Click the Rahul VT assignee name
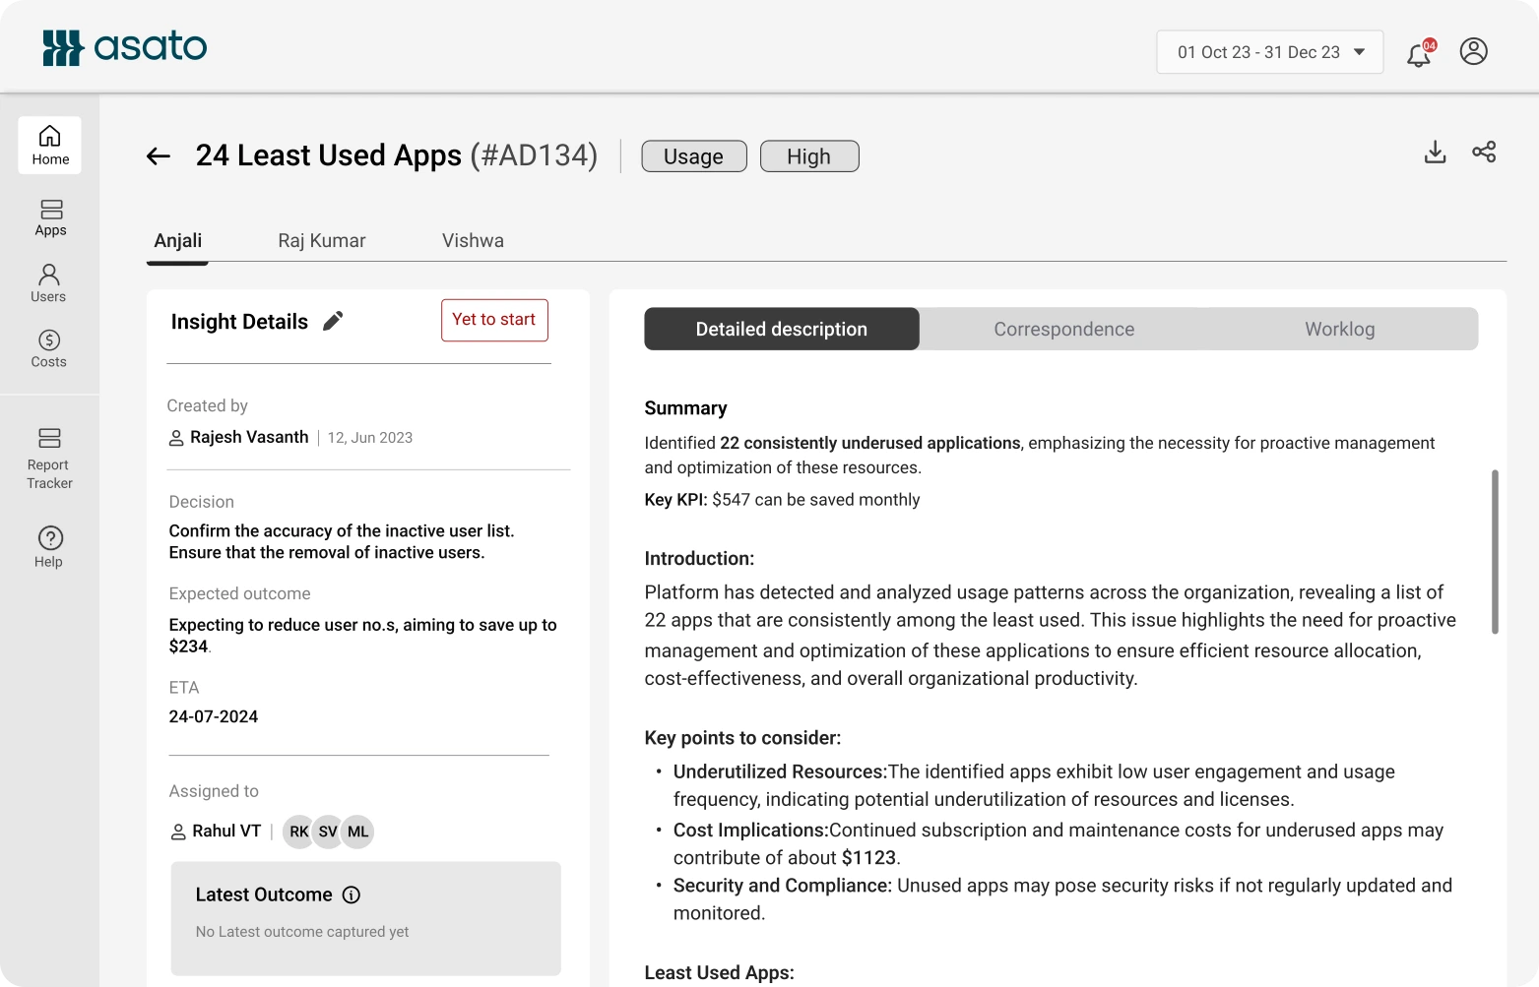1539x987 pixels. 226,832
